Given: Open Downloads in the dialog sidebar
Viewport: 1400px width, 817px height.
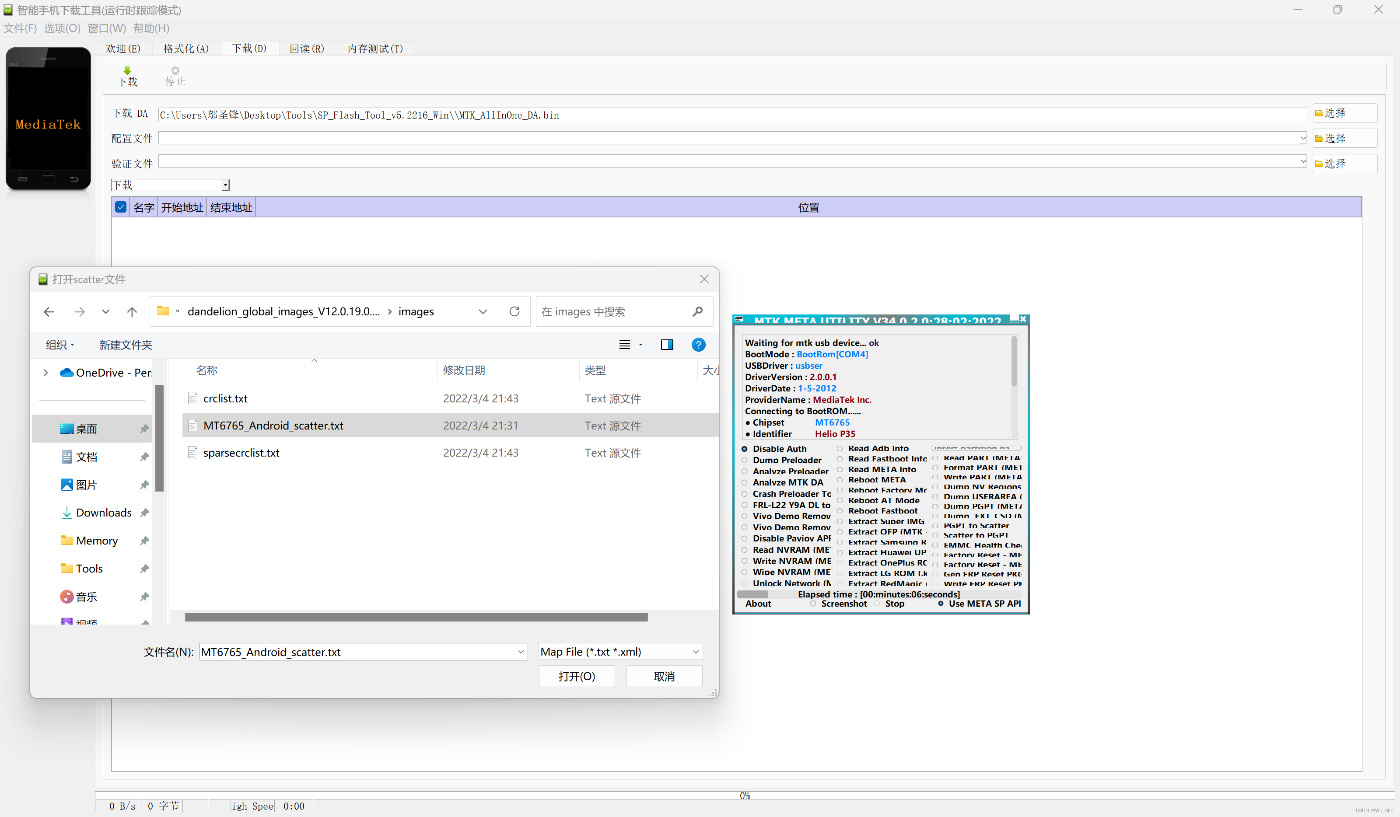Looking at the screenshot, I should click(104, 513).
